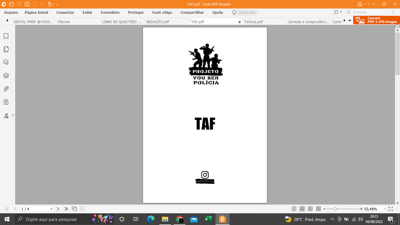Click the Procurar search field
400x225 pixels.
point(366,12)
